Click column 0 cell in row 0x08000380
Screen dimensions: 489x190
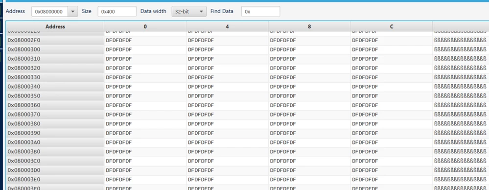(x=145, y=124)
